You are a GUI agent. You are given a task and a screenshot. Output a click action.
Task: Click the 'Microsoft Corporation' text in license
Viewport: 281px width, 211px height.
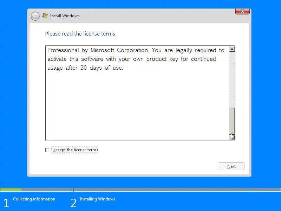119,50
